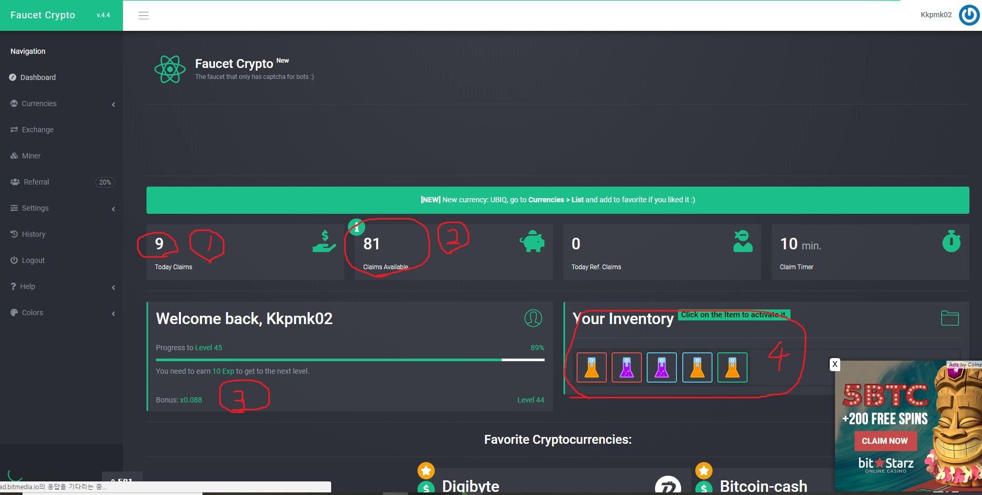Viewport: 982px width, 495px height.
Task: Close the bitStarz ad with the X
Action: [x=835, y=364]
